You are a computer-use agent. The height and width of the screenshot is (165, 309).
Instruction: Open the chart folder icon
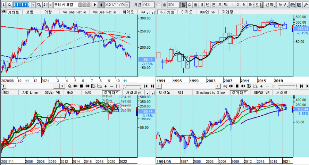(293, 5)
